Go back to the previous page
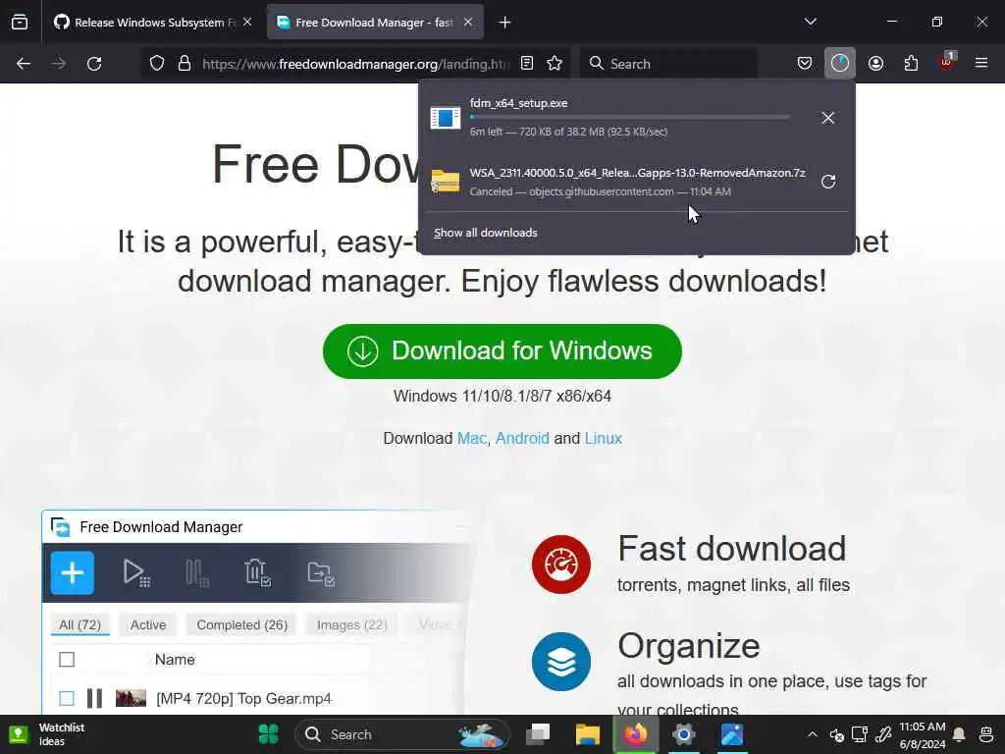The width and height of the screenshot is (1005, 754). [x=24, y=64]
